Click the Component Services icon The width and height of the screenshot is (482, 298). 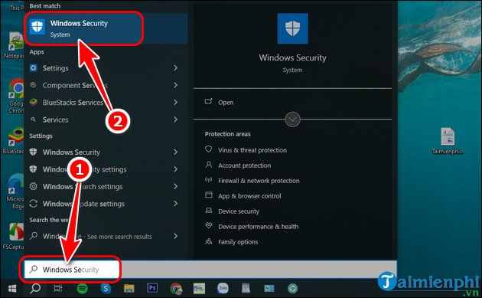[33, 85]
